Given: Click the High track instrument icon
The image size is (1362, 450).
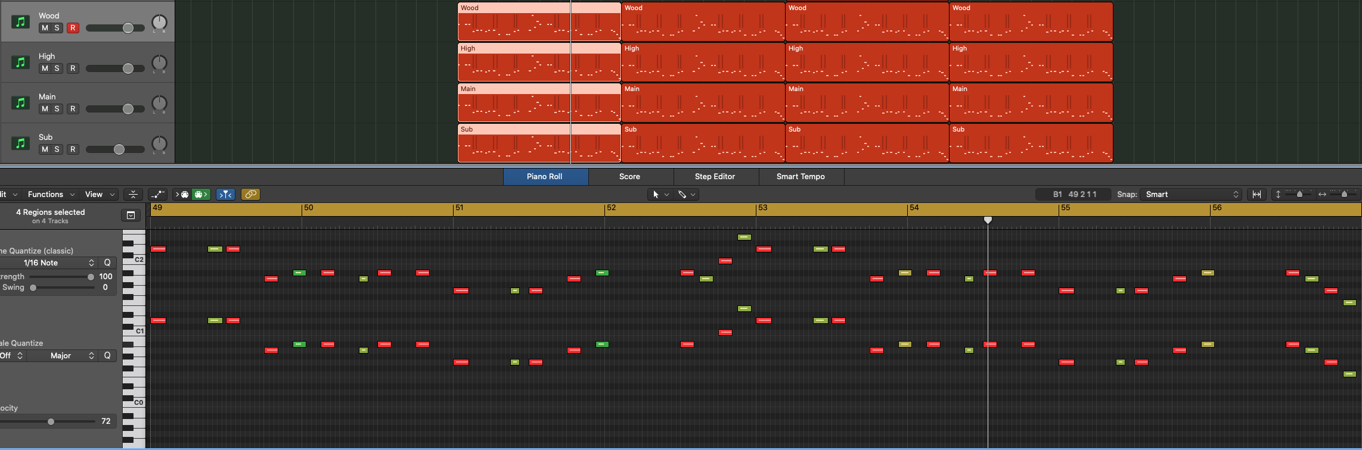Looking at the screenshot, I should tap(21, 62).
